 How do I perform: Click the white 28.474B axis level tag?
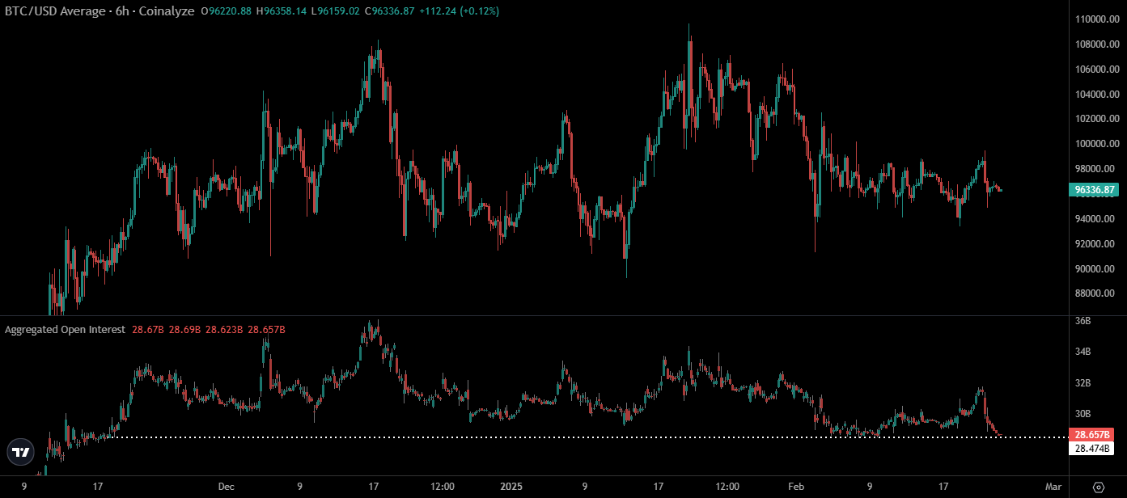pyautogui.click(x=1091, y=449)
